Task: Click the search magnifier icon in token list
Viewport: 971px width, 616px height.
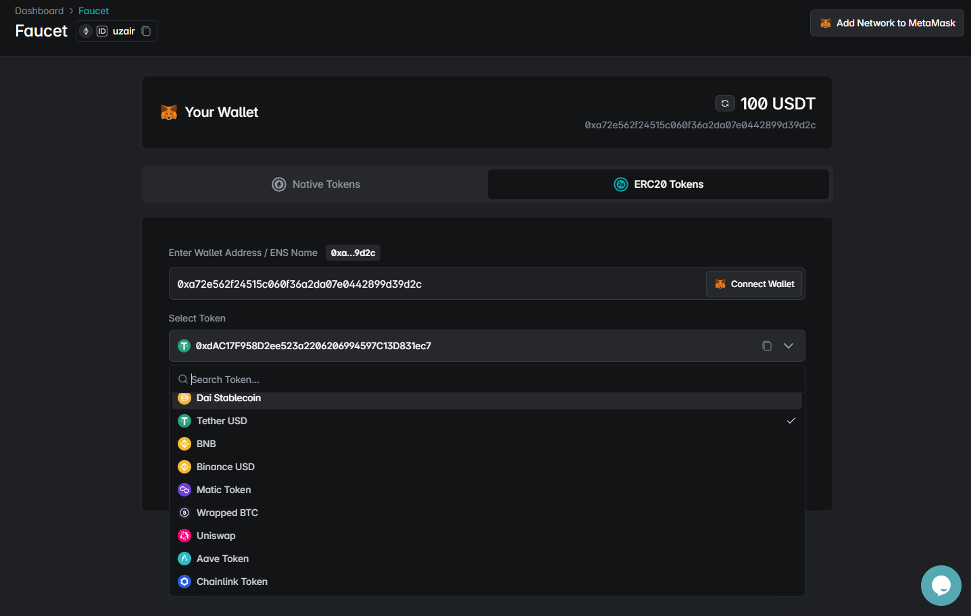Action: [x=182, y=380]
